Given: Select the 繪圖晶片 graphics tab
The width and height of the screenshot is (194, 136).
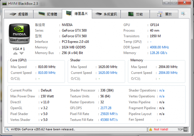Looking at the screenshot, I should point(77,14).
